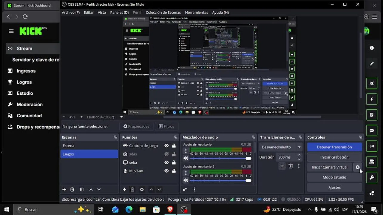Show the hidden sdas source
Image resolution: width=383 pixels, height=215 pixels.
pos(166,154)
